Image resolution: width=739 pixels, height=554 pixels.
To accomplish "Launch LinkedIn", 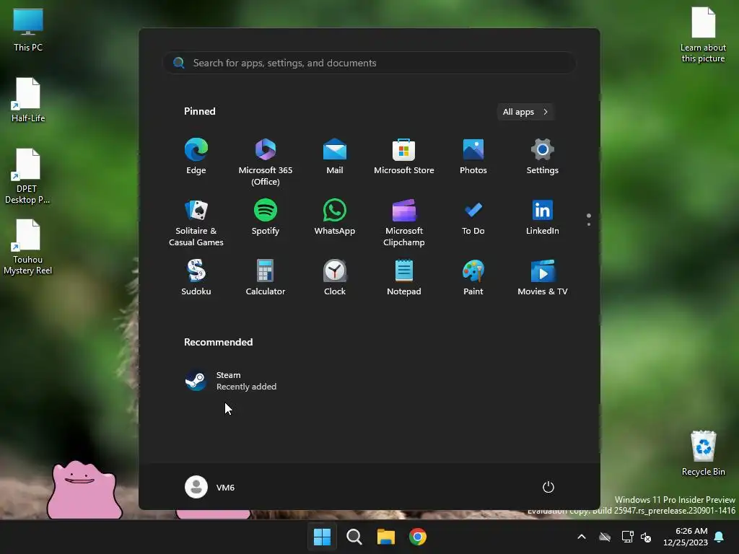I will 543,217.
